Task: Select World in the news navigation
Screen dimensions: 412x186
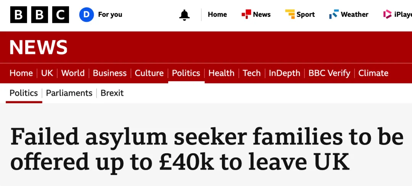Action: (x=73, y=73)
